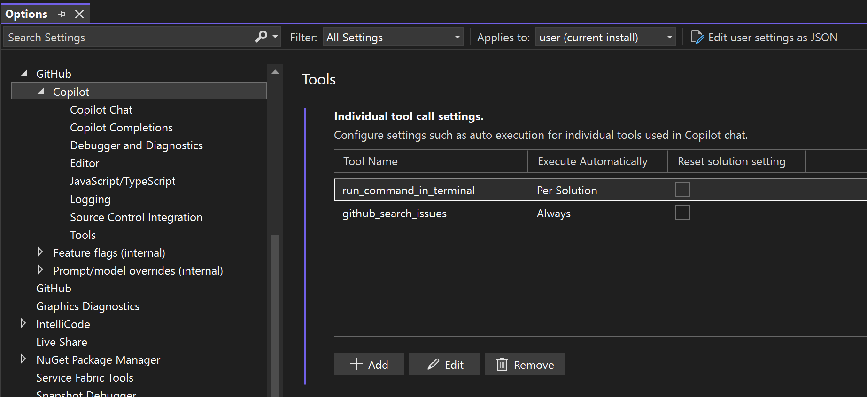Select the github_search_issues row
The width and height of the screenshot is (867, 397).
point(395,214)
